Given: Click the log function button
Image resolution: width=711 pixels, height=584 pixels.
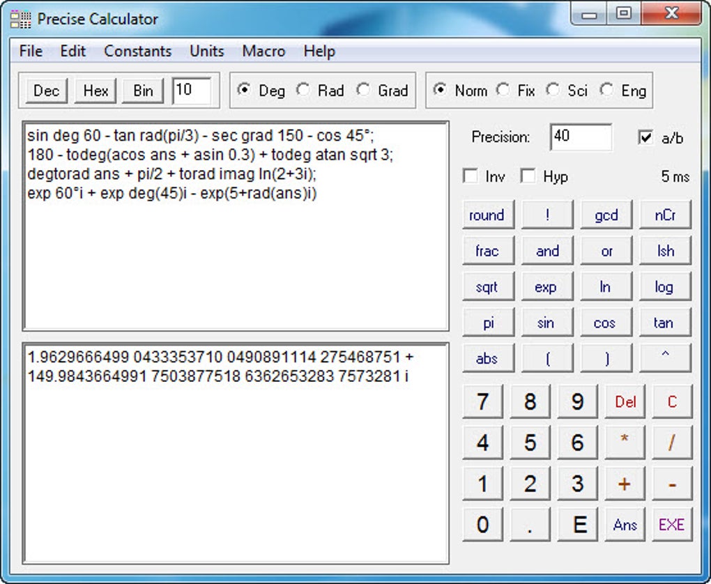Looking at the screenshot, I should 665,286.
